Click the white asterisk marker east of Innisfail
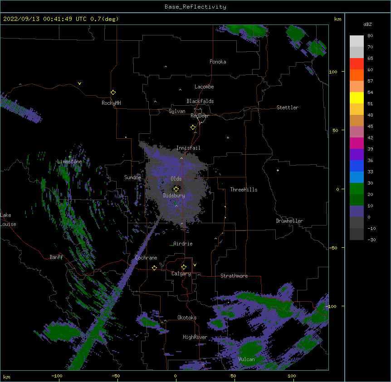 point(228,137)
